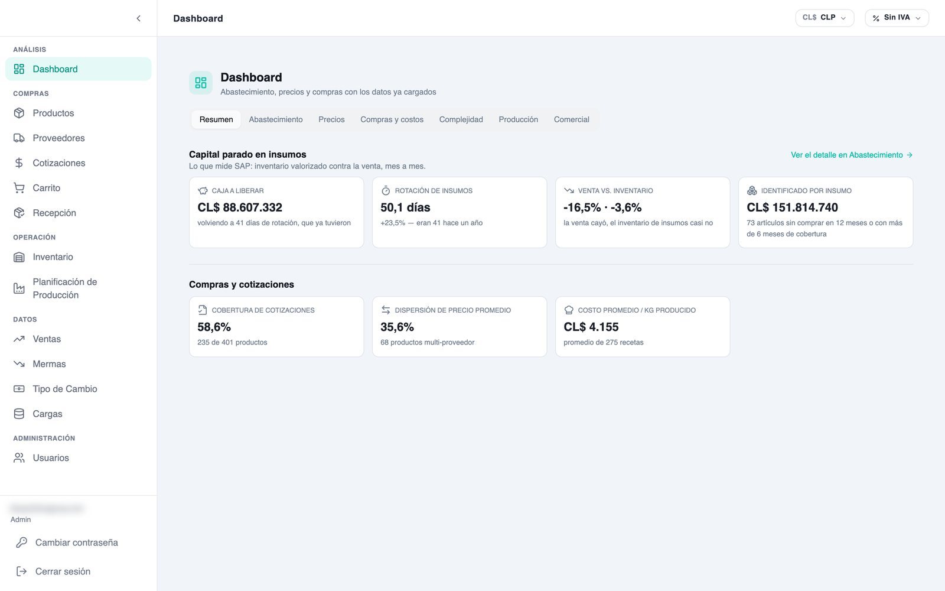Go to Proveedores in the sidebar
Image resolution: width=945 pixels, height=591 pixels.
click(79, 138)
